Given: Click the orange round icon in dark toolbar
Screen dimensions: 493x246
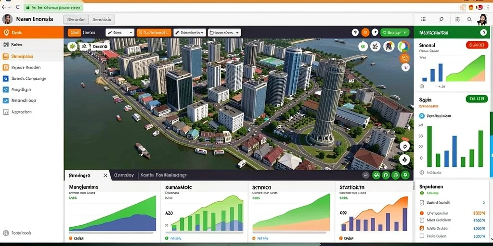Looking at the screenshot, I should (x=365, y=32).
